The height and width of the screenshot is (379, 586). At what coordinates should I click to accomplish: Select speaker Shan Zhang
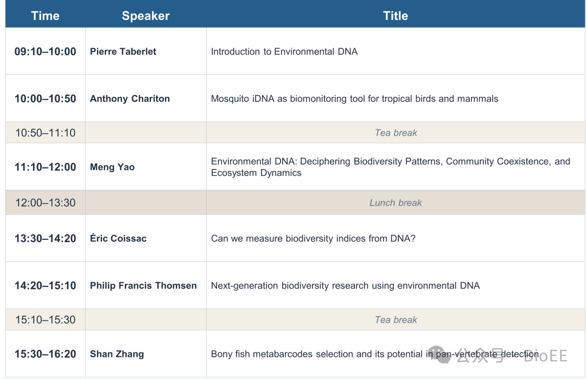(117, 354)
